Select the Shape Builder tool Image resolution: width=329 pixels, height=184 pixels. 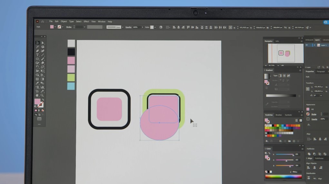point(37,75)
